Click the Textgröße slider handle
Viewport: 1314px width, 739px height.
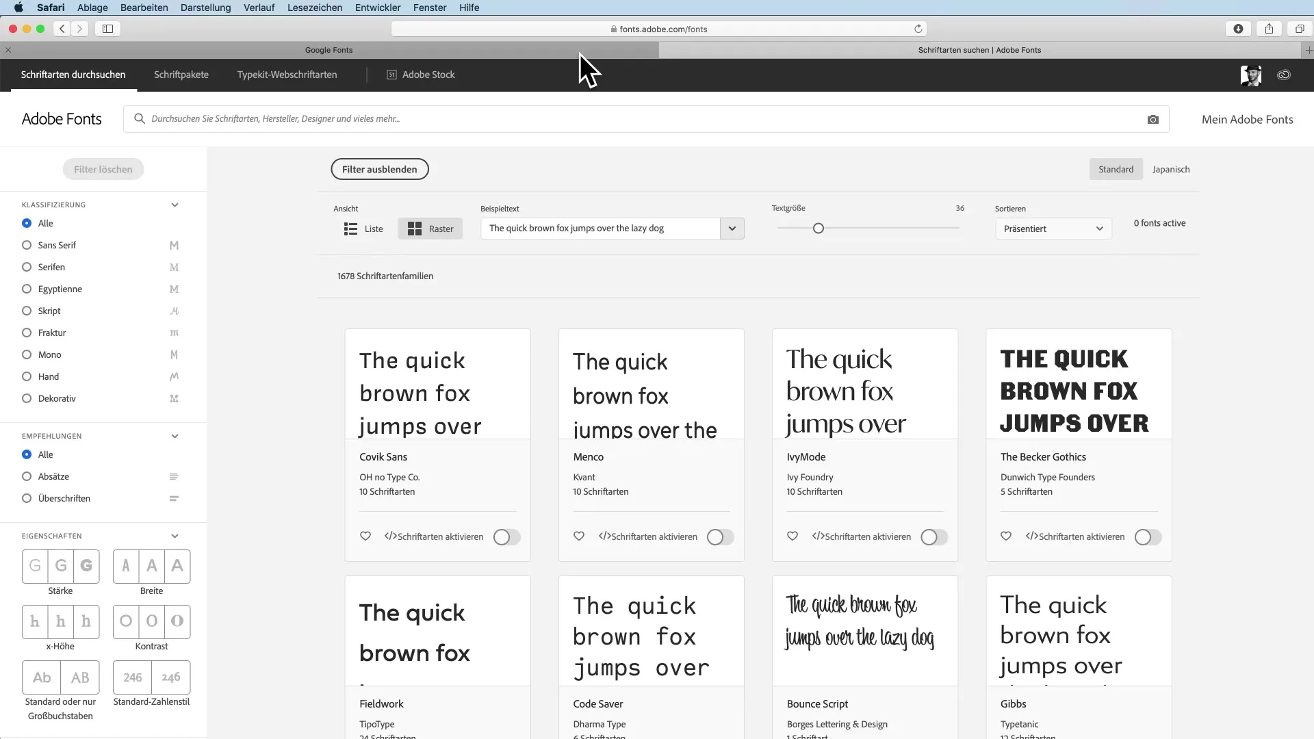tap(819, 229)
